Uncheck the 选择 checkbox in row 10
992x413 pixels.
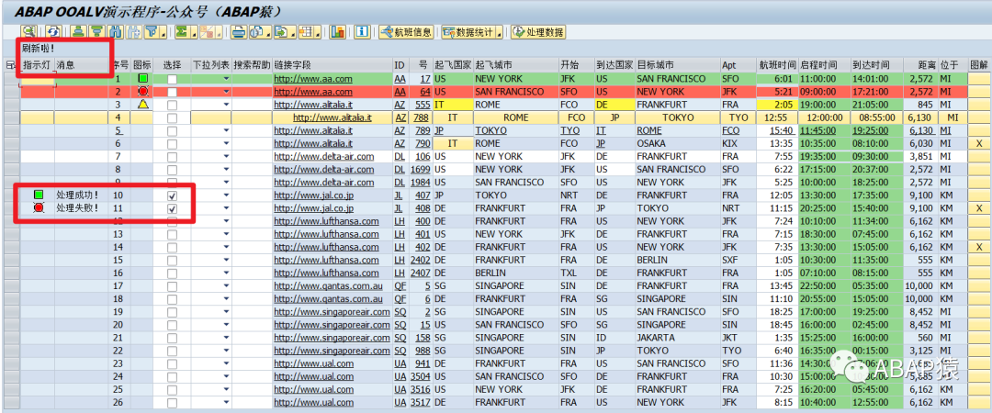(x=172, y=195)
